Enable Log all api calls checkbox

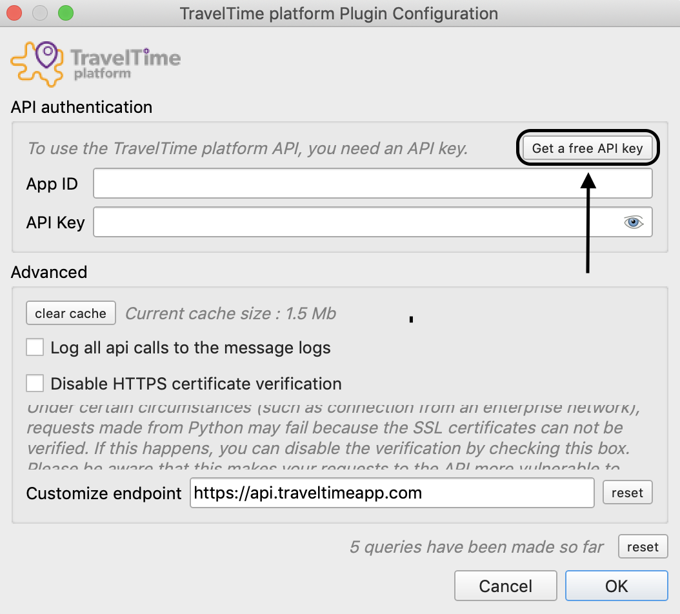coord(35,348)
